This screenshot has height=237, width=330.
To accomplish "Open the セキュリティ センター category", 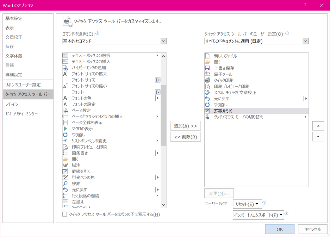I will tap(21, 114).
